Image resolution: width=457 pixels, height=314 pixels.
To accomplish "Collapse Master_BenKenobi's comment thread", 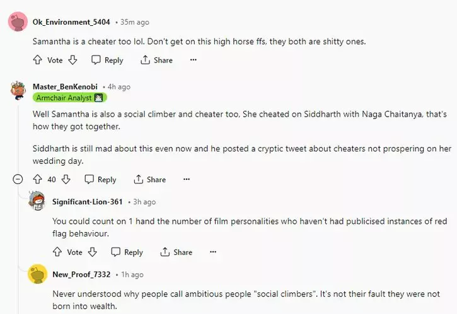I will click(x=18, y=179).
